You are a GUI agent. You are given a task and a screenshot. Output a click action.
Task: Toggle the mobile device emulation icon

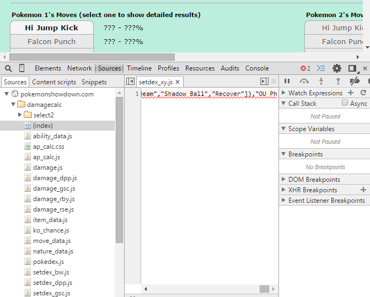[22, 68]
